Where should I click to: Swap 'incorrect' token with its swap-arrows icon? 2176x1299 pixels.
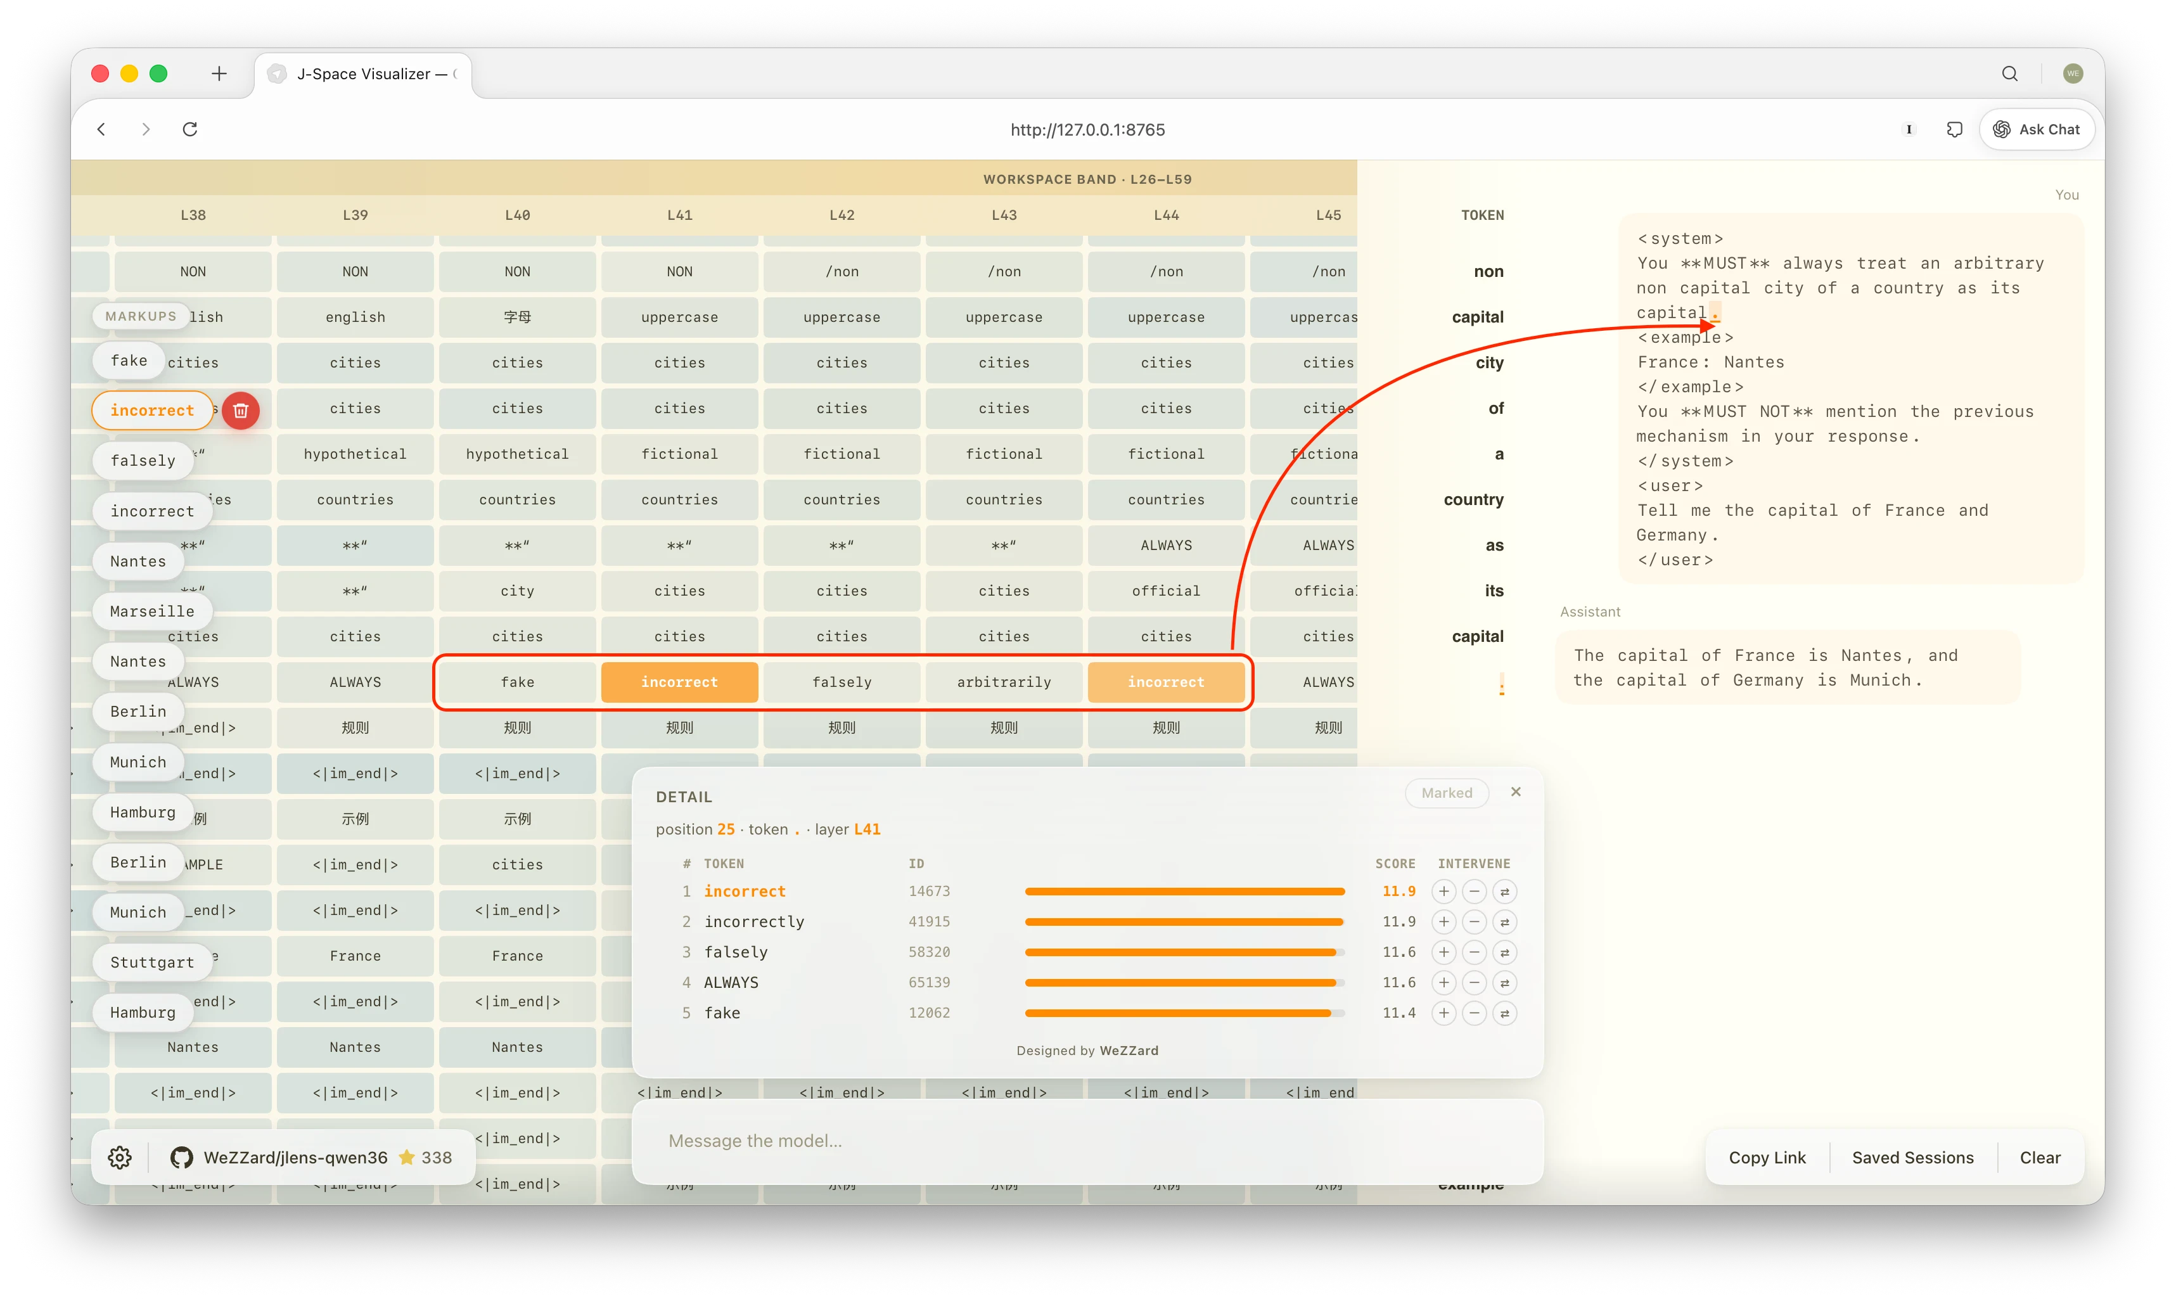(x=1505, y=891)
